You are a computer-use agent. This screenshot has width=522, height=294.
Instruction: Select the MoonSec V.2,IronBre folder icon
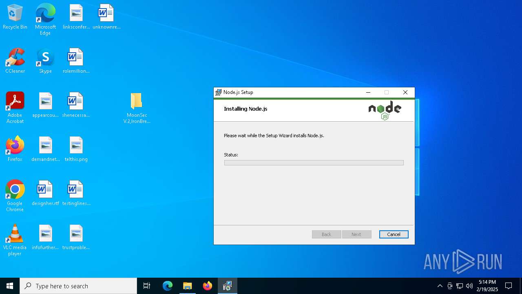tap(137, 108)
